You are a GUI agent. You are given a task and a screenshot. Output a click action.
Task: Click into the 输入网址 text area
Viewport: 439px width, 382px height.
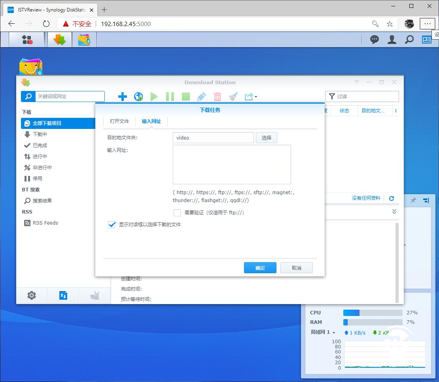pyautogui.click(x=232, y=164)
